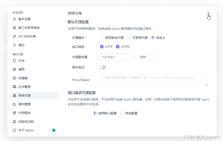Click the 代理模式 label

point(78,38)
